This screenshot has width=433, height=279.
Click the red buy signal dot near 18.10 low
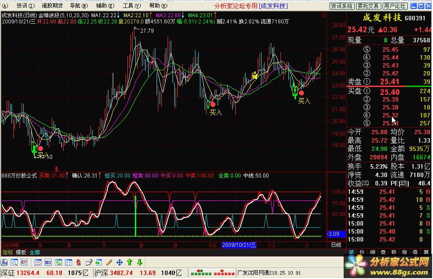(40, 149)
